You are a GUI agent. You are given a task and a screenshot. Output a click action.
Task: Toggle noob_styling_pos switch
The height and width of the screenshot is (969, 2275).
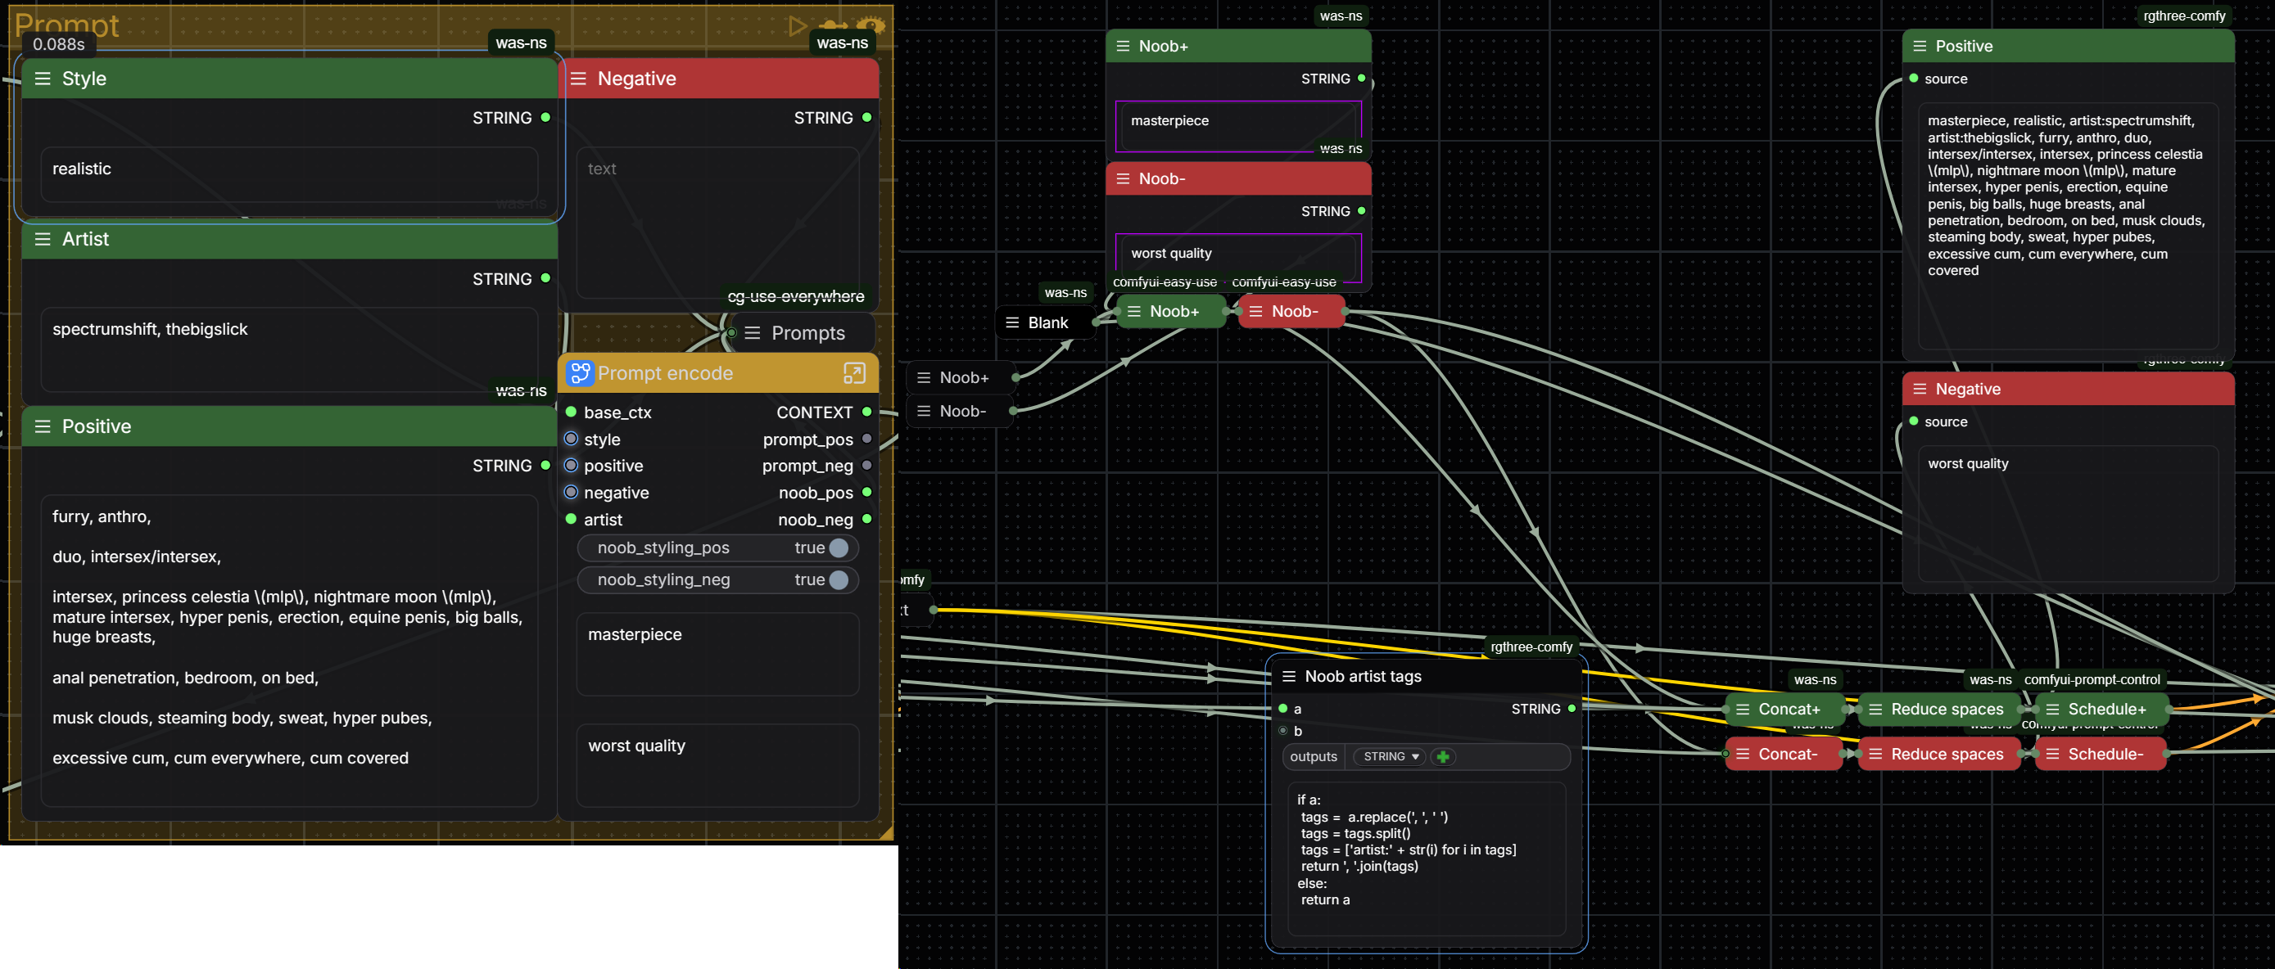point(838,548)
